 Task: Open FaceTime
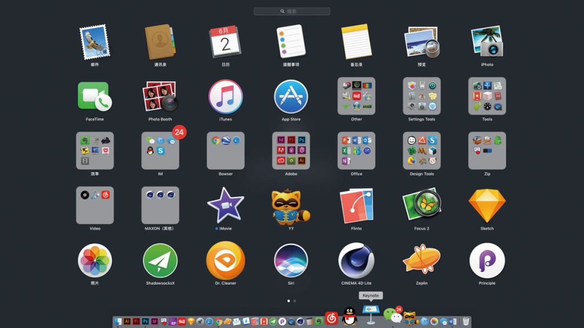coord(95,96)
